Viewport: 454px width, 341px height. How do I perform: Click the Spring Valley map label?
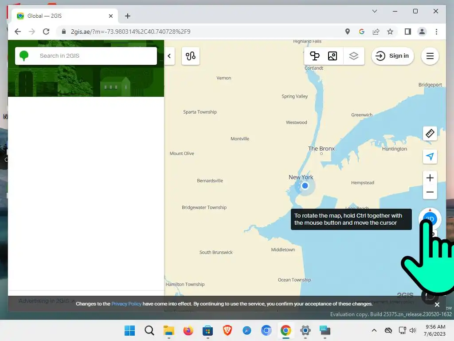coord(294,96)
